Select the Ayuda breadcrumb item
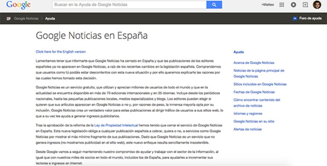 click(x=50, y=19)
